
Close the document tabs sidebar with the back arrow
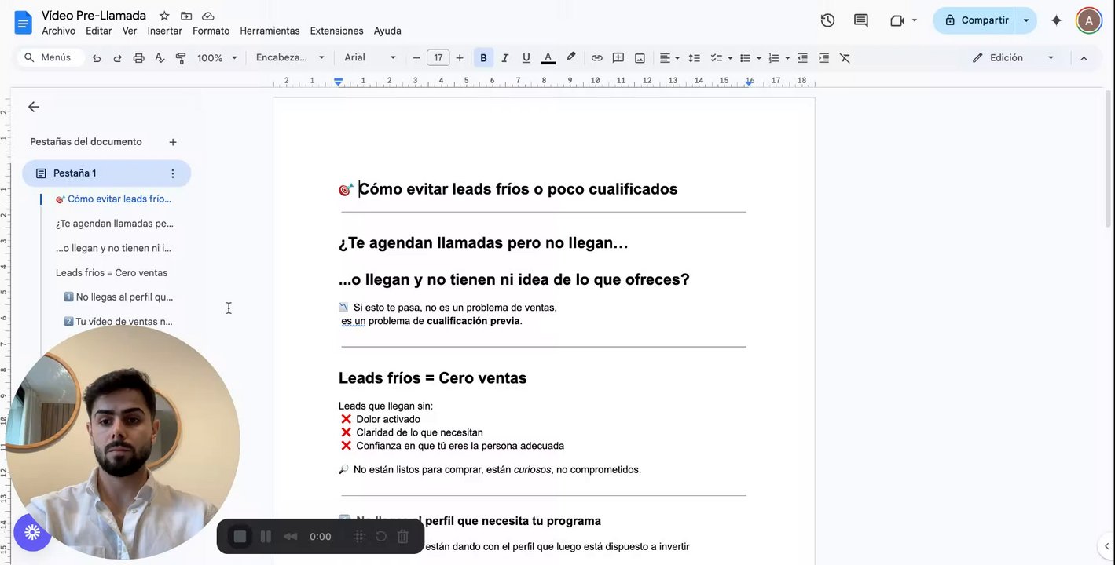coord(33,107)
